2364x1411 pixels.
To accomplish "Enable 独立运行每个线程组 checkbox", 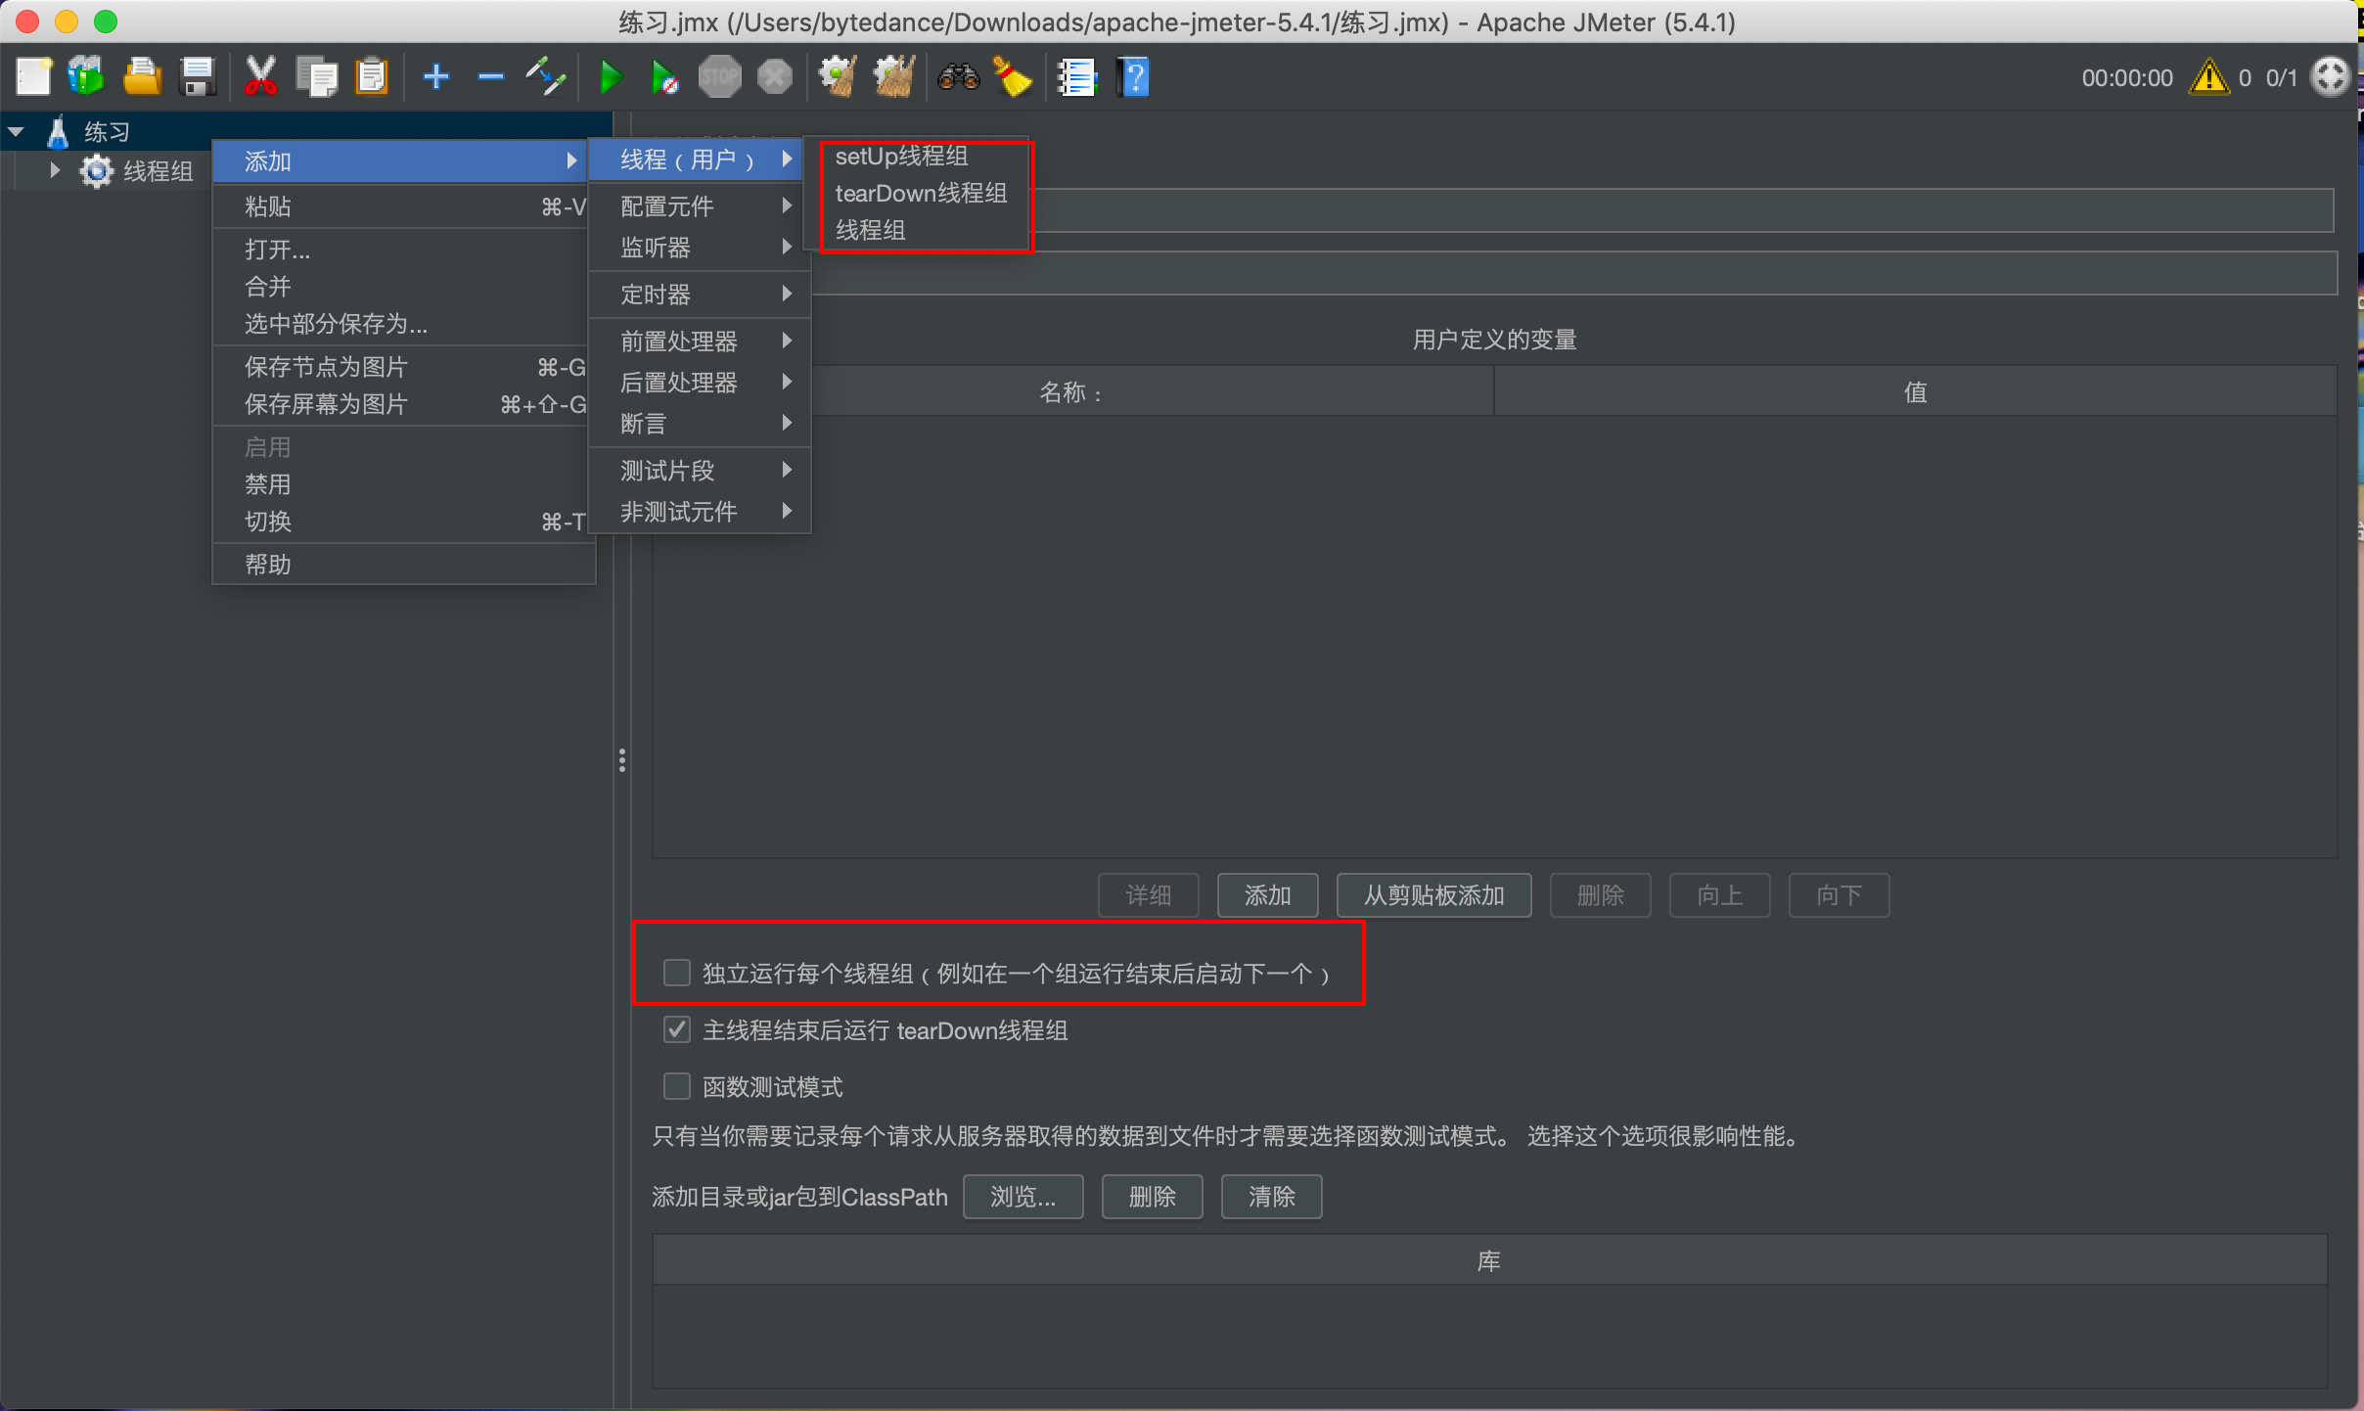I will click(x=676, y=972).
